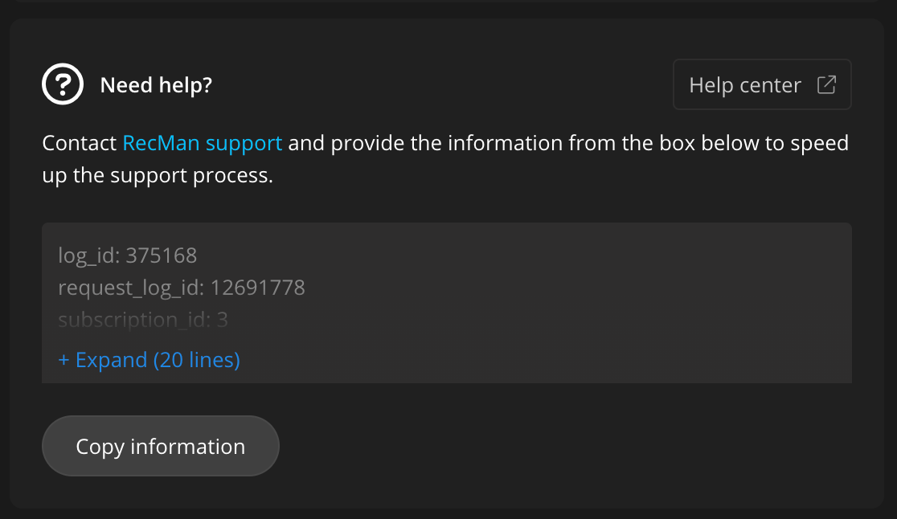Click the log_id label in the info box

tap(88, 255)
